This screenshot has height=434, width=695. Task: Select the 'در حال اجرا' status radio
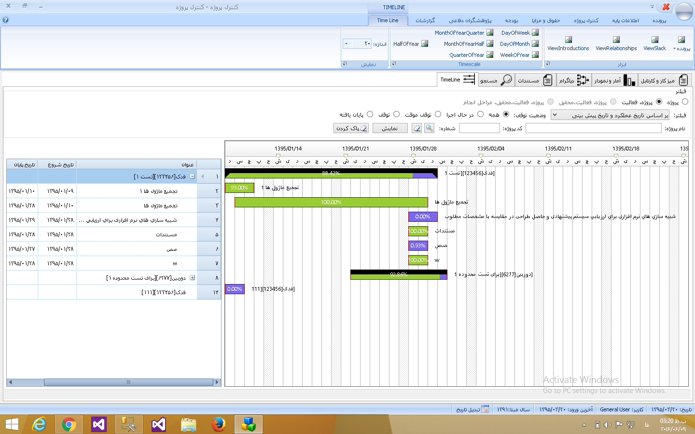pos(480,114)
